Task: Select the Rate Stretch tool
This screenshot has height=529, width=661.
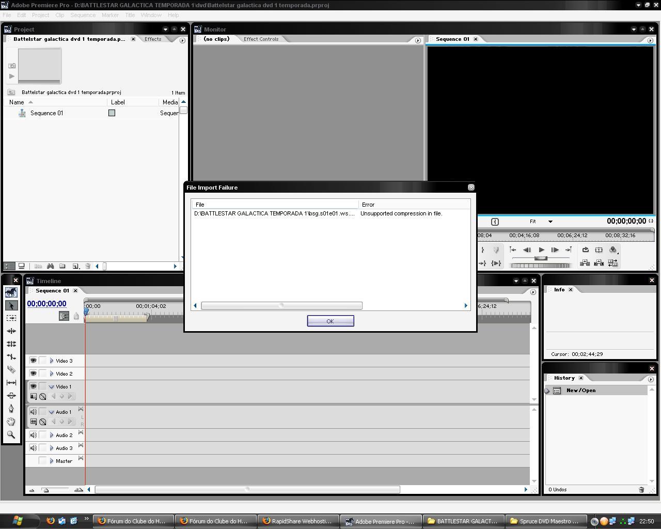Action: tap(11, 357)
